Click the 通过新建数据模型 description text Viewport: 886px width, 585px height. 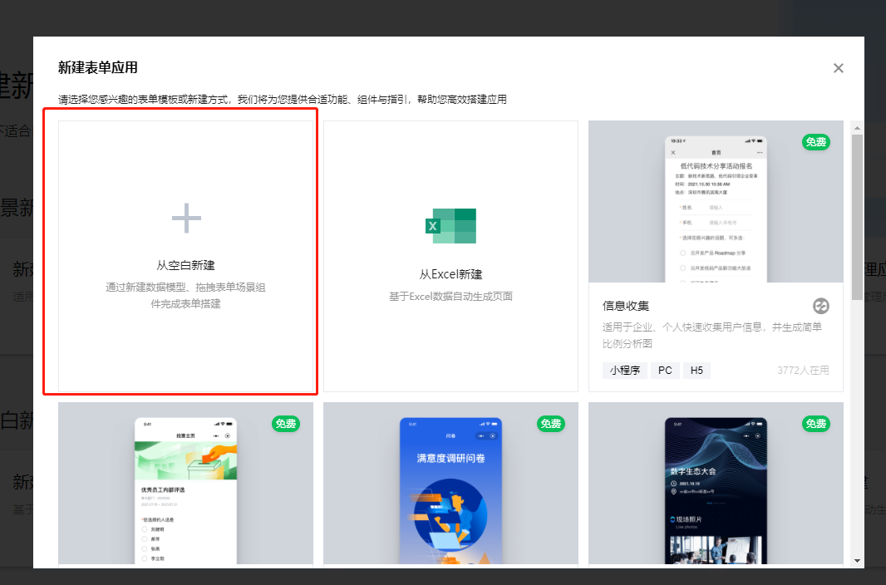tap(186, 295)
